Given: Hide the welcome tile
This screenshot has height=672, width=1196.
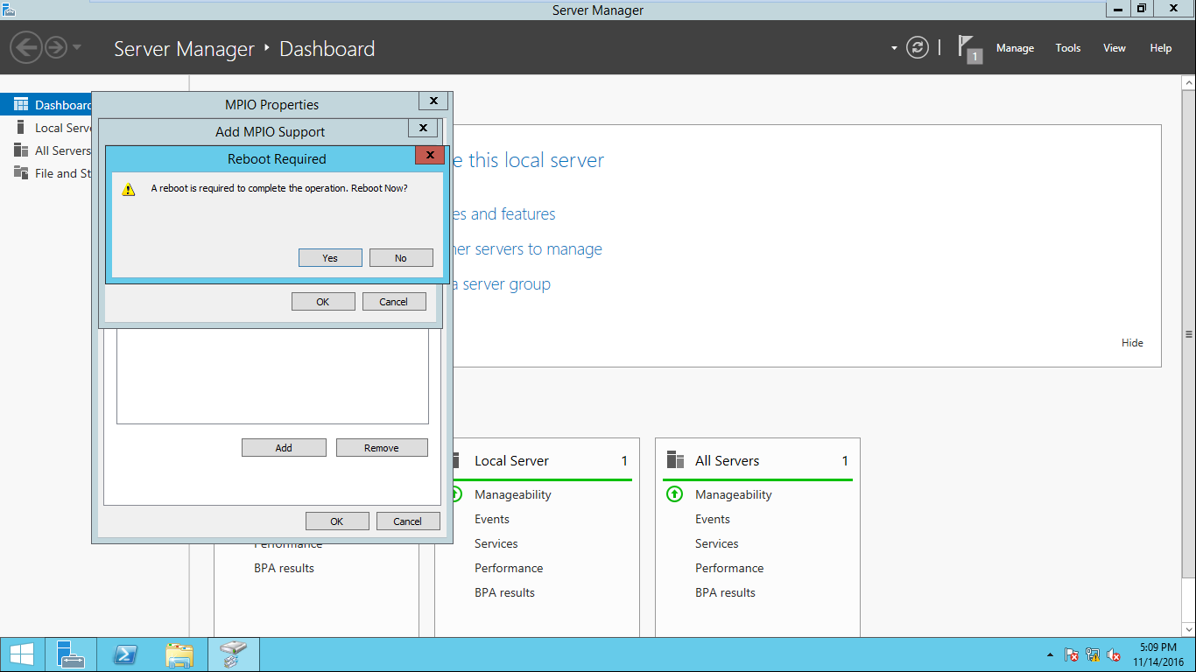Looking at the screenshot, I should 1132,342.
